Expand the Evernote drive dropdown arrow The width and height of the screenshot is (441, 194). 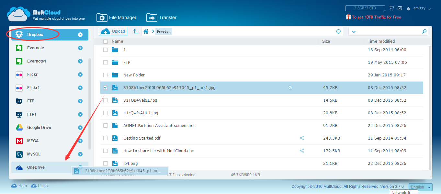coord(80,48)
